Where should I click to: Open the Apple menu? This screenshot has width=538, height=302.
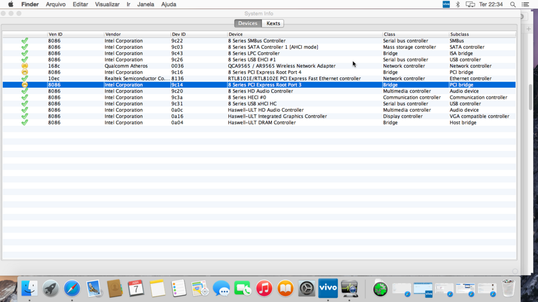[10, 4]
